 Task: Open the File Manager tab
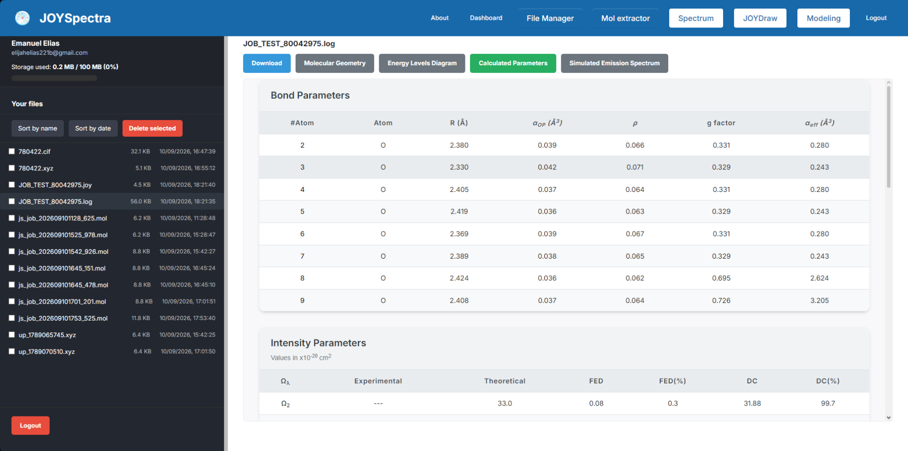(550, 18)
